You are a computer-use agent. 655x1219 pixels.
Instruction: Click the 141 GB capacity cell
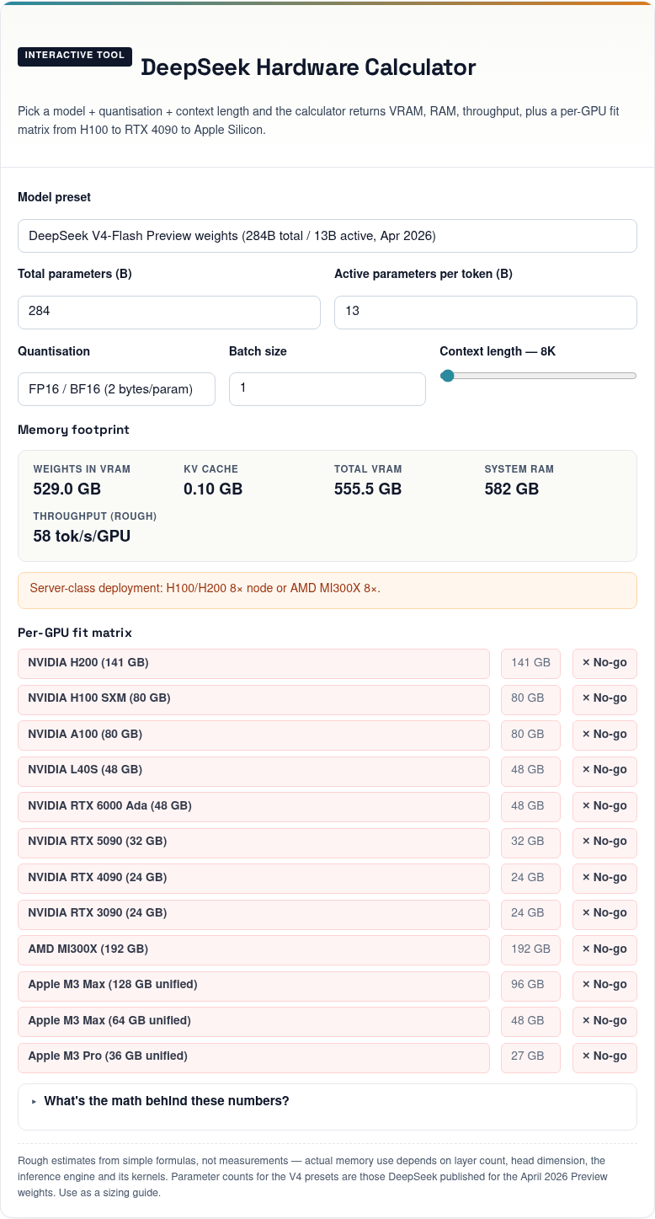click(530, 663)
